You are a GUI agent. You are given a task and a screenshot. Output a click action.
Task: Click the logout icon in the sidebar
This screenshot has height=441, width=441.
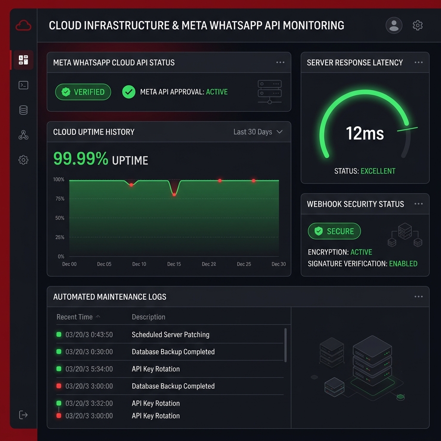pyautogui.click(x=23, y=415)
